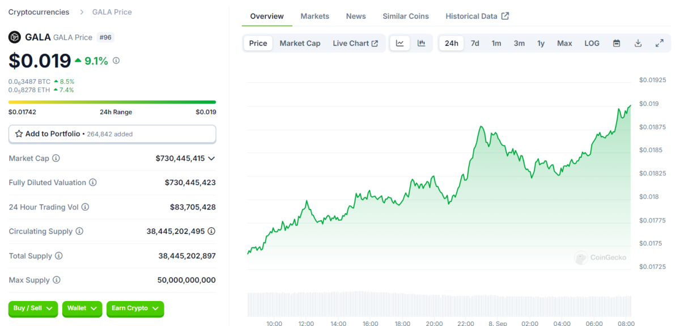Switch to the Markets tab
Viewport: 680px width, 326px height.
pos(314,16)
